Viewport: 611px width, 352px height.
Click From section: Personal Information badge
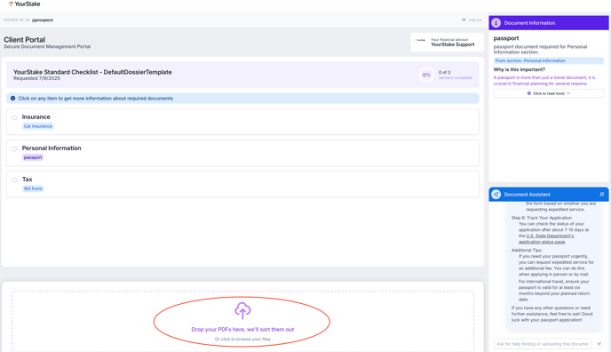549,60
